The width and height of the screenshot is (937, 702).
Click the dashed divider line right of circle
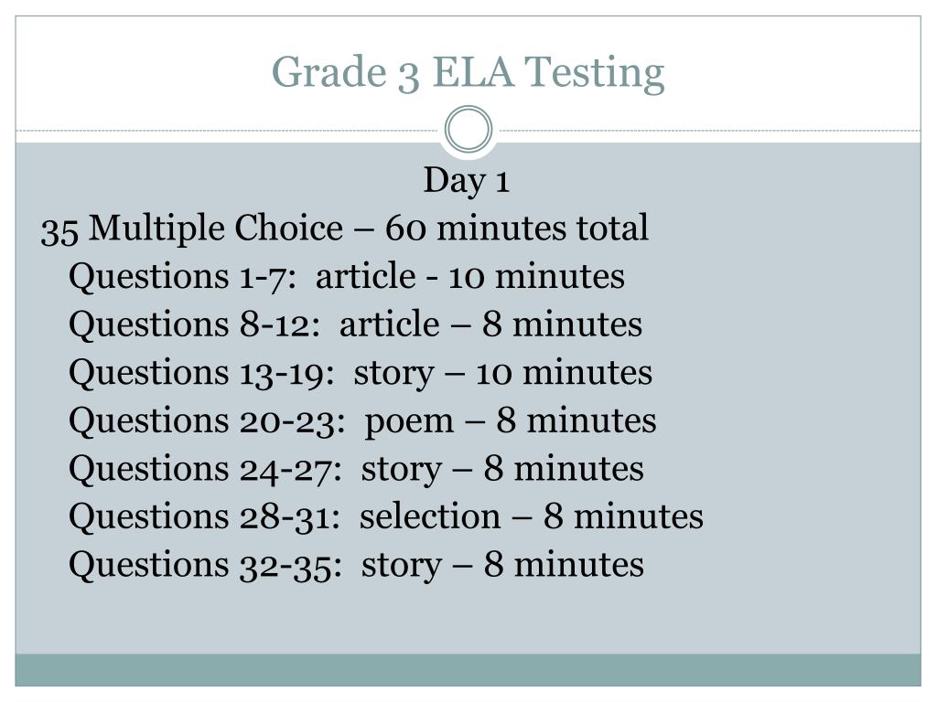pyautogui.click(x=707, y=130)
